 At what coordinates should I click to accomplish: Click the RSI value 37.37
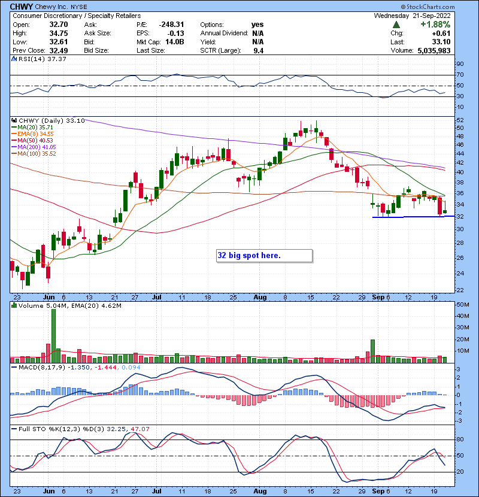(x=57, y=59)
